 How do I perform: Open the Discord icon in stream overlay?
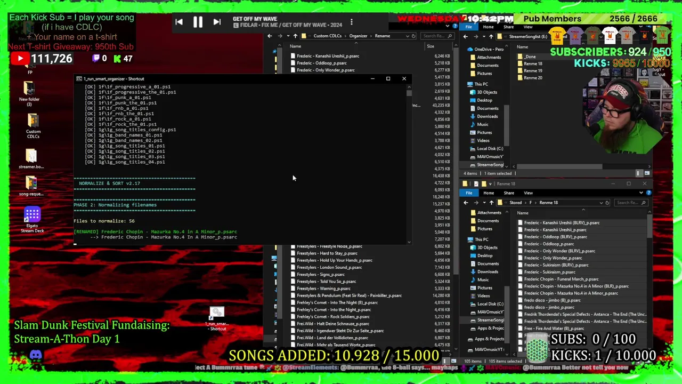[36, 355]
